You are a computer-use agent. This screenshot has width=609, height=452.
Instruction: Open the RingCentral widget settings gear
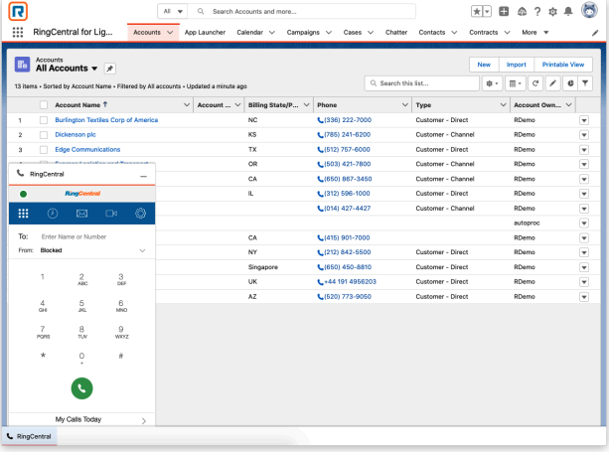[x=141, y=214]
